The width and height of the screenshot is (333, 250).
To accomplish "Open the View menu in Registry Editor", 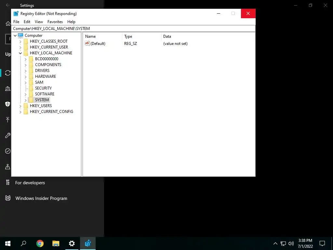I will [39, 22].
